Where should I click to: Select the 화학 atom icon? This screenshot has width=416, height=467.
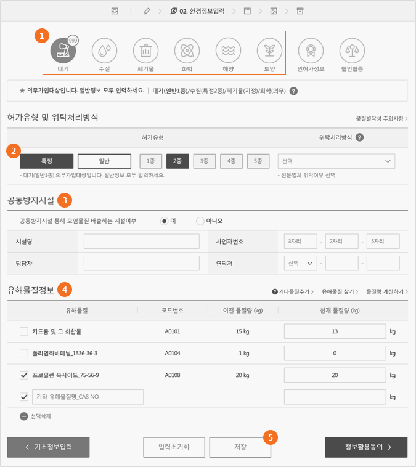[187, 51]
